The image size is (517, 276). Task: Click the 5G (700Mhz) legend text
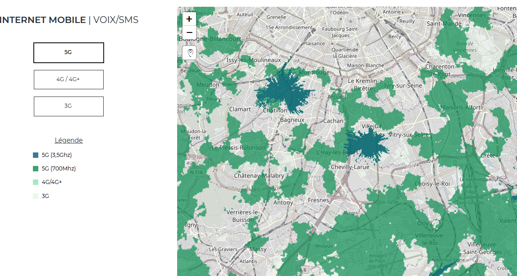pos(59,169)
